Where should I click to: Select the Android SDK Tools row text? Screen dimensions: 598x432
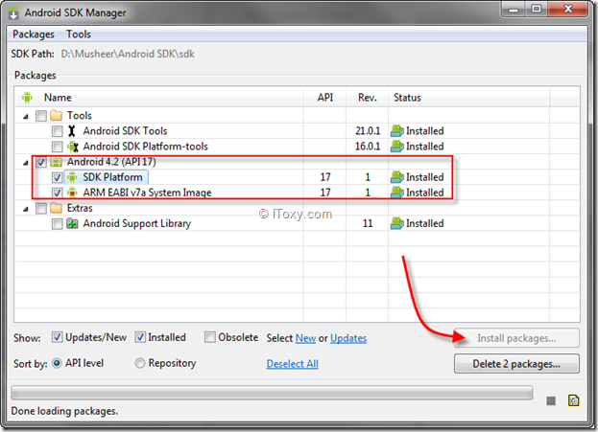125,131
